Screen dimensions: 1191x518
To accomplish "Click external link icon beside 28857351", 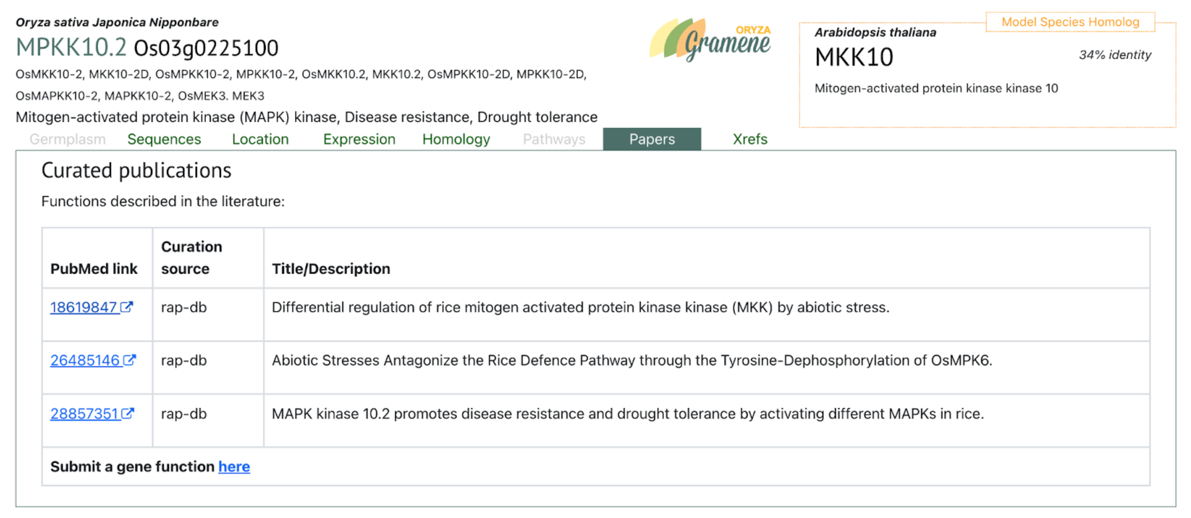I will tap(128, 413).
